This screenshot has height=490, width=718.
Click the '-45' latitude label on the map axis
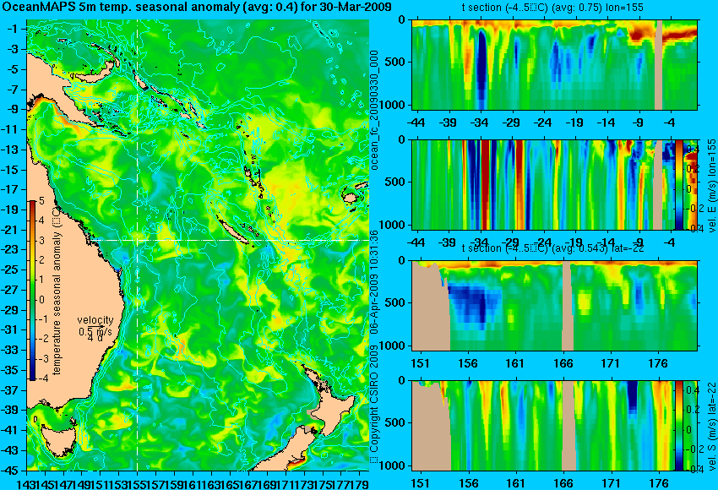[10, 471]
